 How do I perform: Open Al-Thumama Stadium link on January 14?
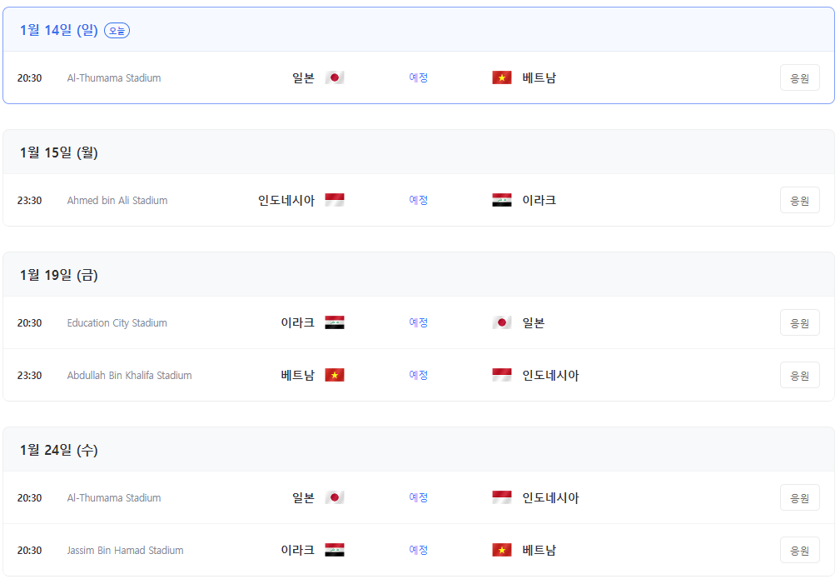tap(113, 77)
